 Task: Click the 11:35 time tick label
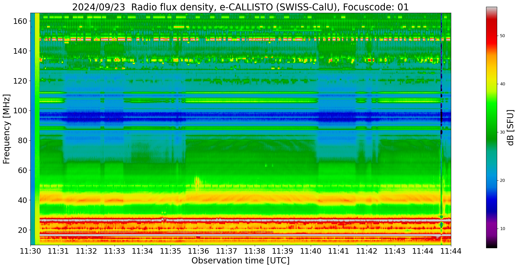pos(171,251)
